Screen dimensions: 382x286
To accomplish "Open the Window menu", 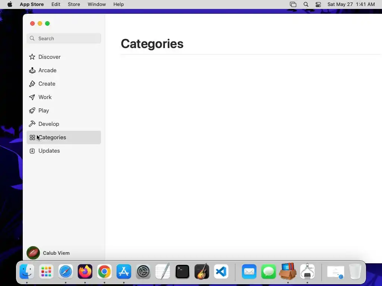I will pos(97,4).
